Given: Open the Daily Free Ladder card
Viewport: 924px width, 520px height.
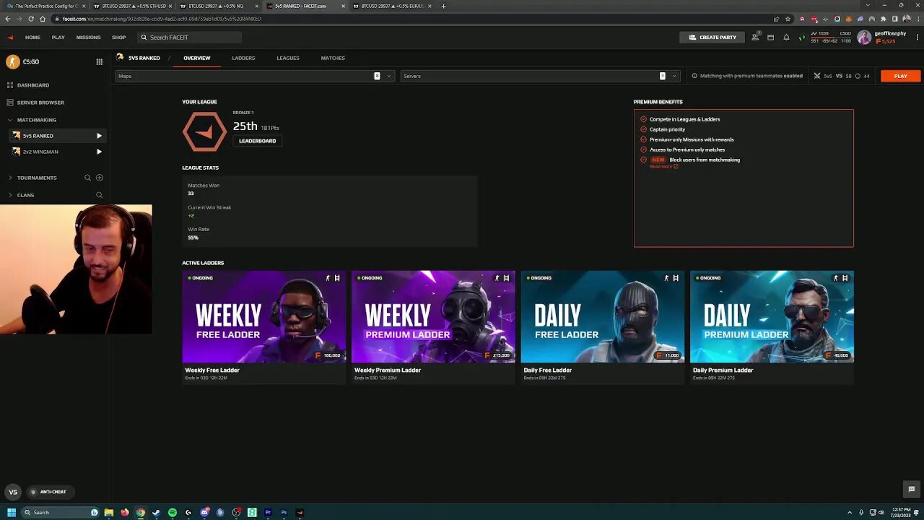Looking at the screenshot, I should [603, 327].
